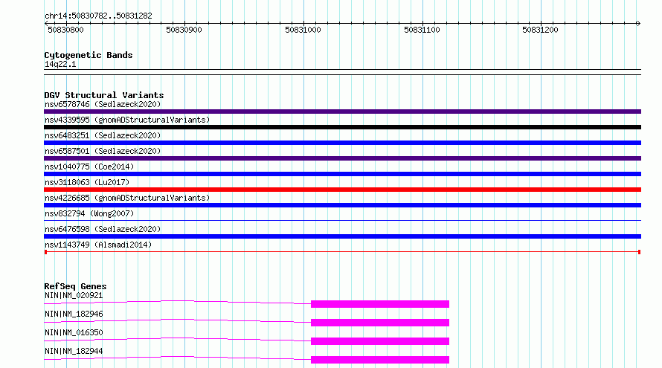Click label nsv1143749 (Alsmadi2014)
662x368 pixels.
tap(98, 245)
